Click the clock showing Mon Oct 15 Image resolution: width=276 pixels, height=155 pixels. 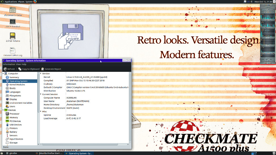pos(263,2)
